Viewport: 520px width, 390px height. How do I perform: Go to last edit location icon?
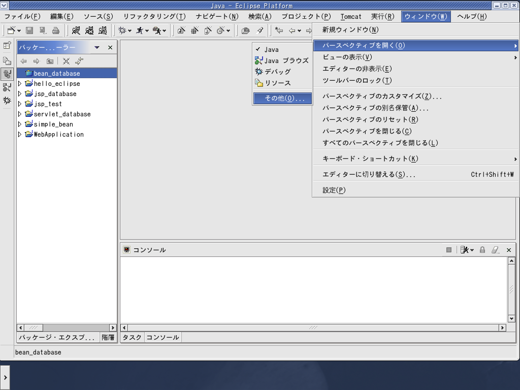click(x=279, y=30)
